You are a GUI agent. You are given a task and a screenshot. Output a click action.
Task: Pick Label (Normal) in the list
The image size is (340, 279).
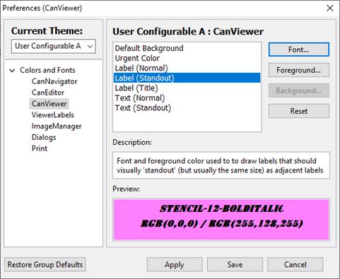pos(187,68)
